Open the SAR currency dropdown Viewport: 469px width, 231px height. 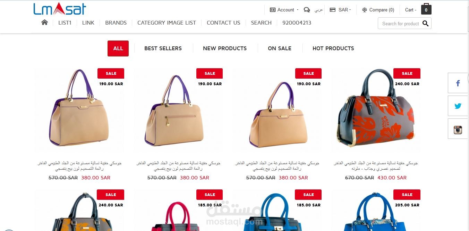(x=340, y=10)
